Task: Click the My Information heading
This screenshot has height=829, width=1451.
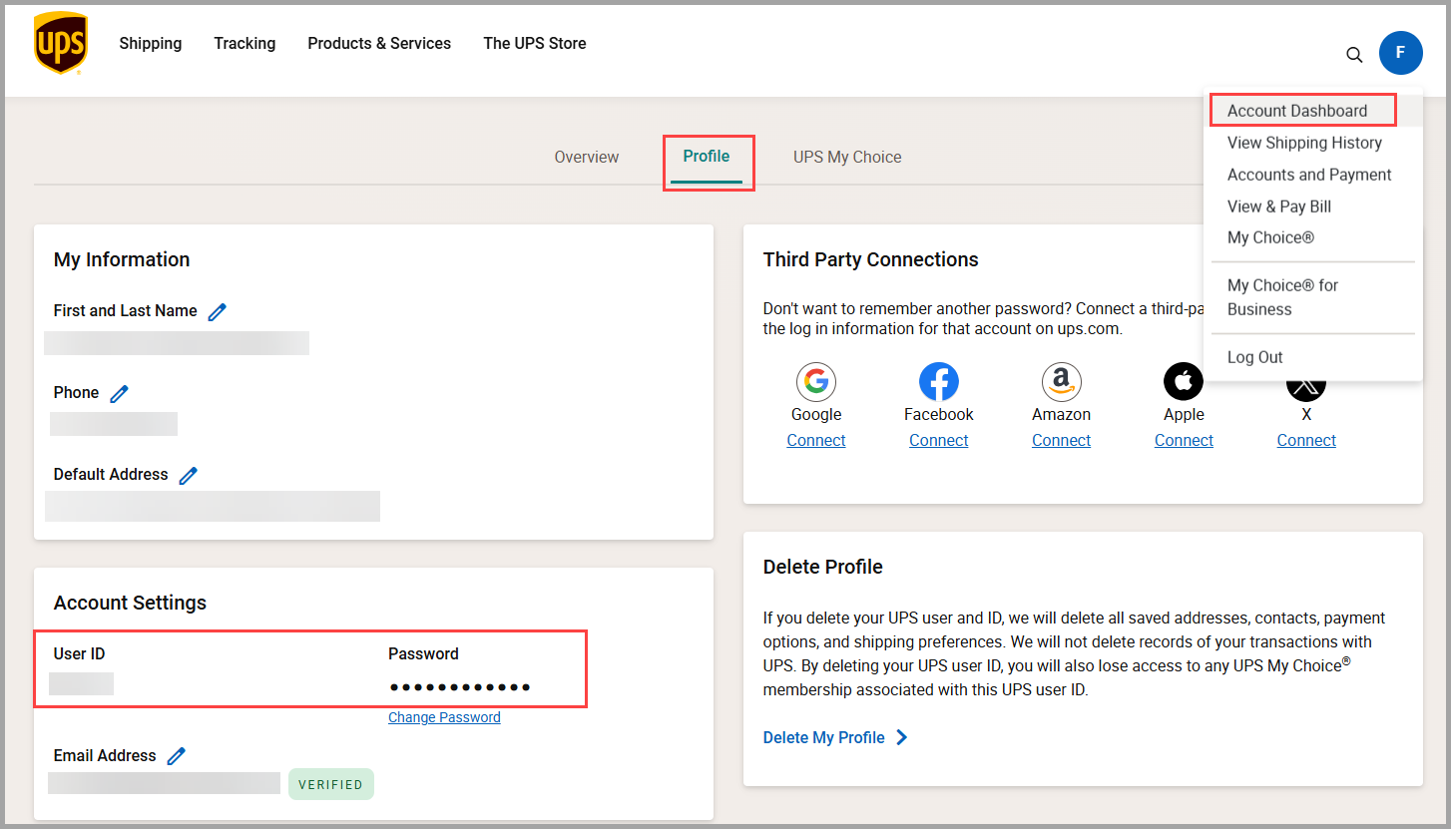Action: [122, 259]
